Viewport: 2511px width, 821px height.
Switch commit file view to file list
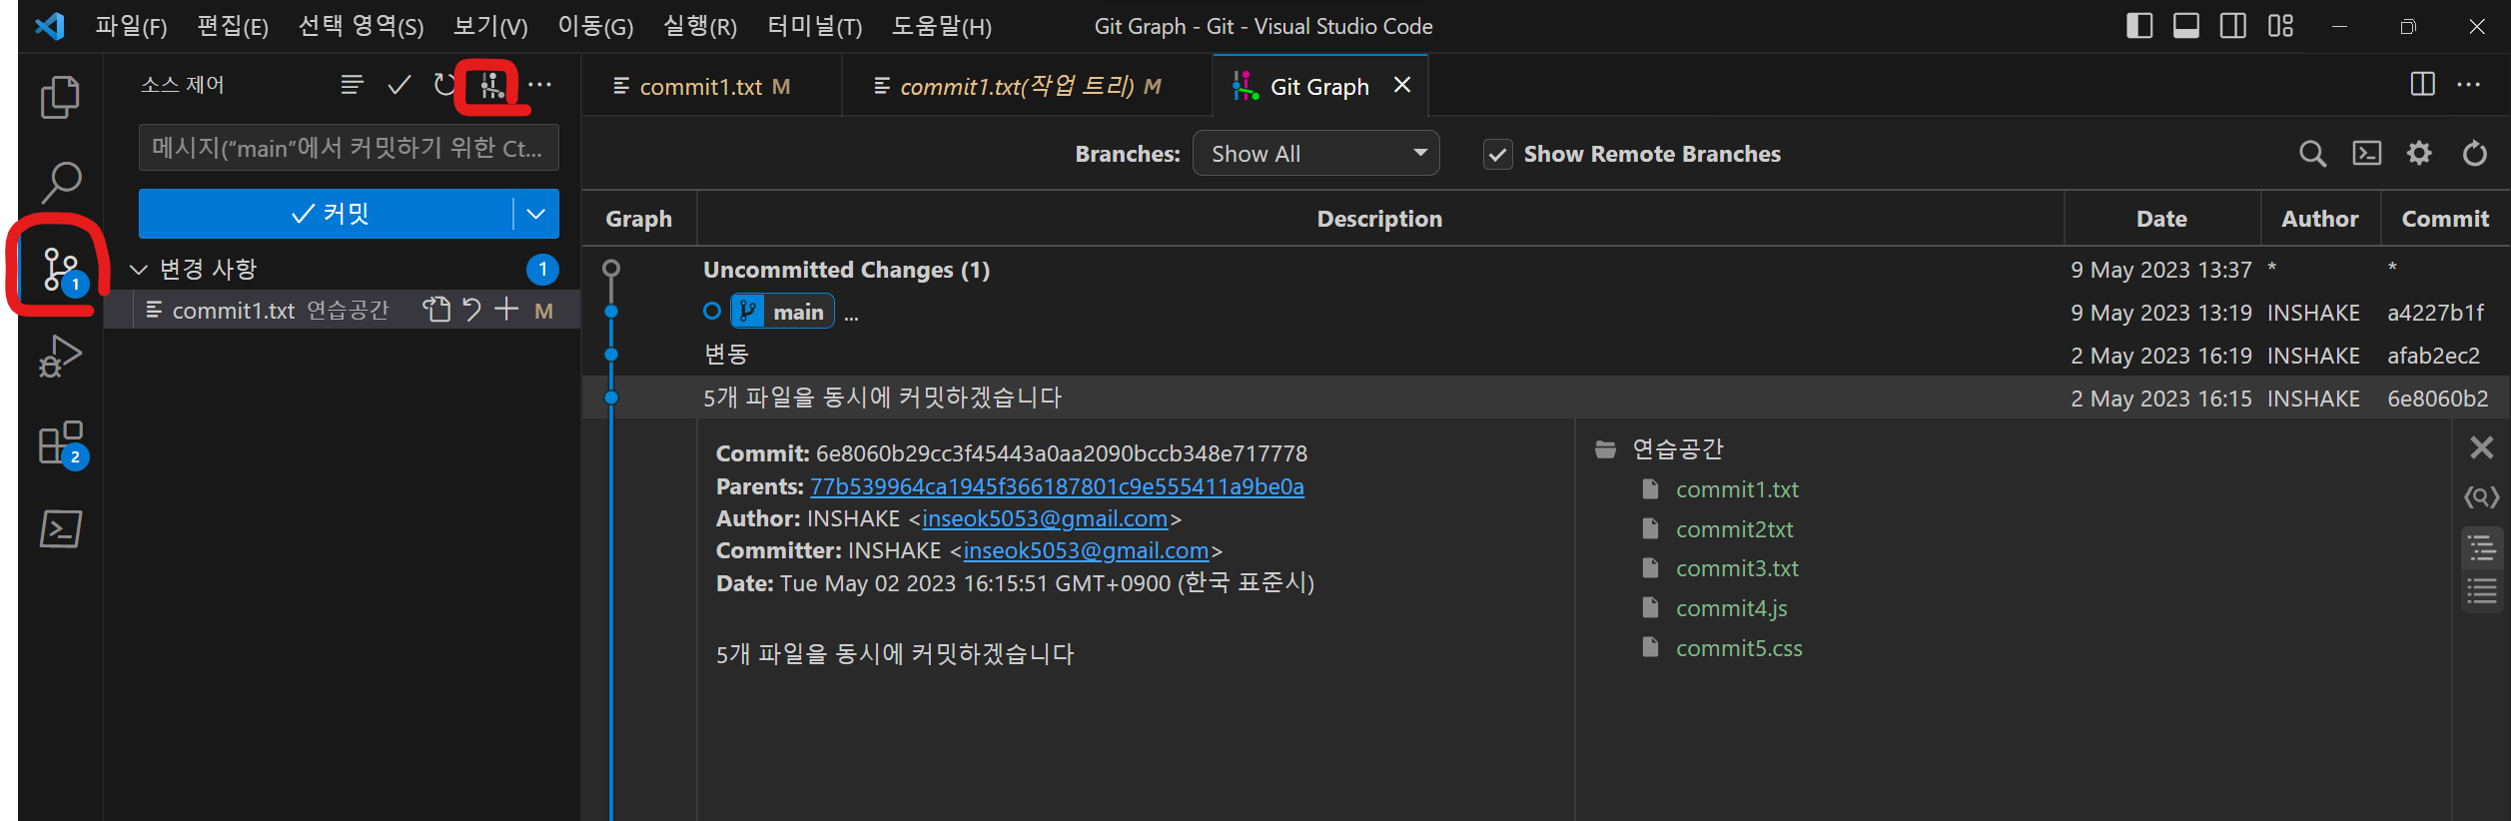(x=2481, y=591)
